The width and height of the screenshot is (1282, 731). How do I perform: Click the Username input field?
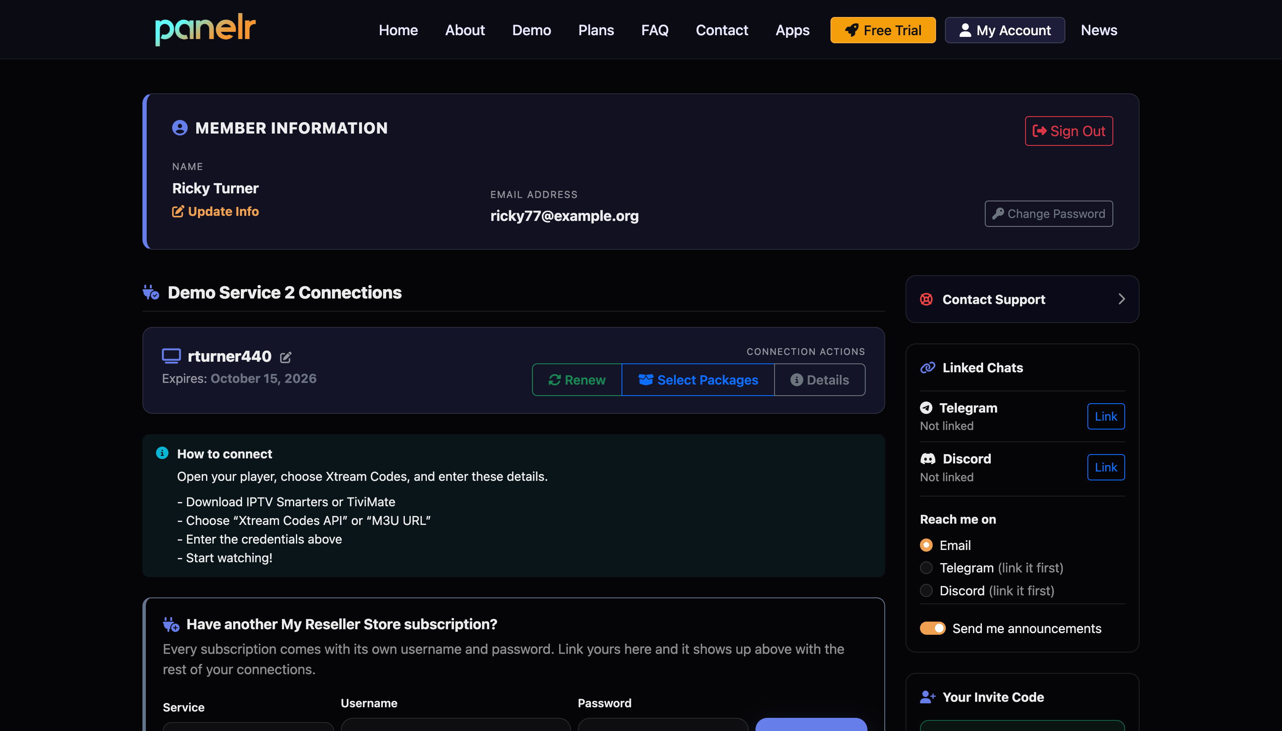455,725
